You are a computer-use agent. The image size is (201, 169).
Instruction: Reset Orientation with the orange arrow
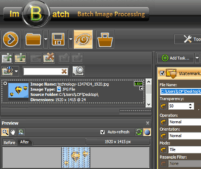coord(163,136)
